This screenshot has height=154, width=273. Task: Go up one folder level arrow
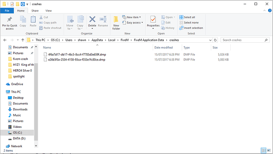pyautogui.click(x=23, y=40)
